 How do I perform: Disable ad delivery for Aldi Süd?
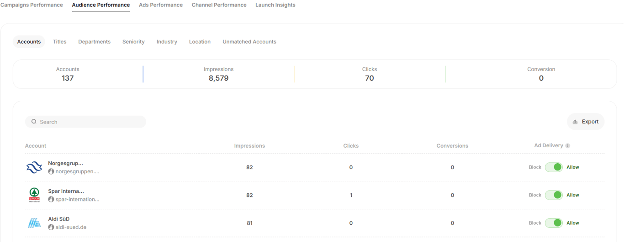tap(554, 223)
